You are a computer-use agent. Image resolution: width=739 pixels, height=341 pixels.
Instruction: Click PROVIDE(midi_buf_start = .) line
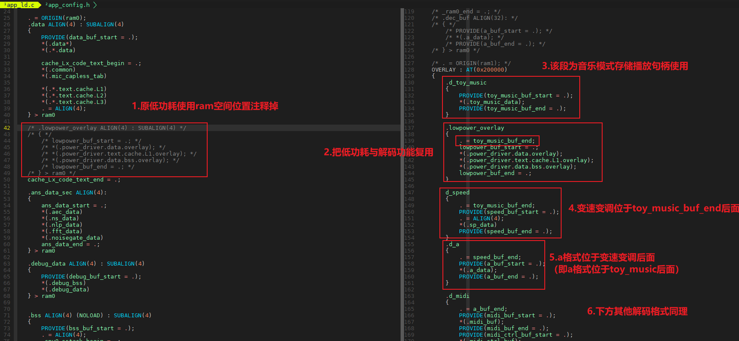pyautogui.click(x=507, y=315)
